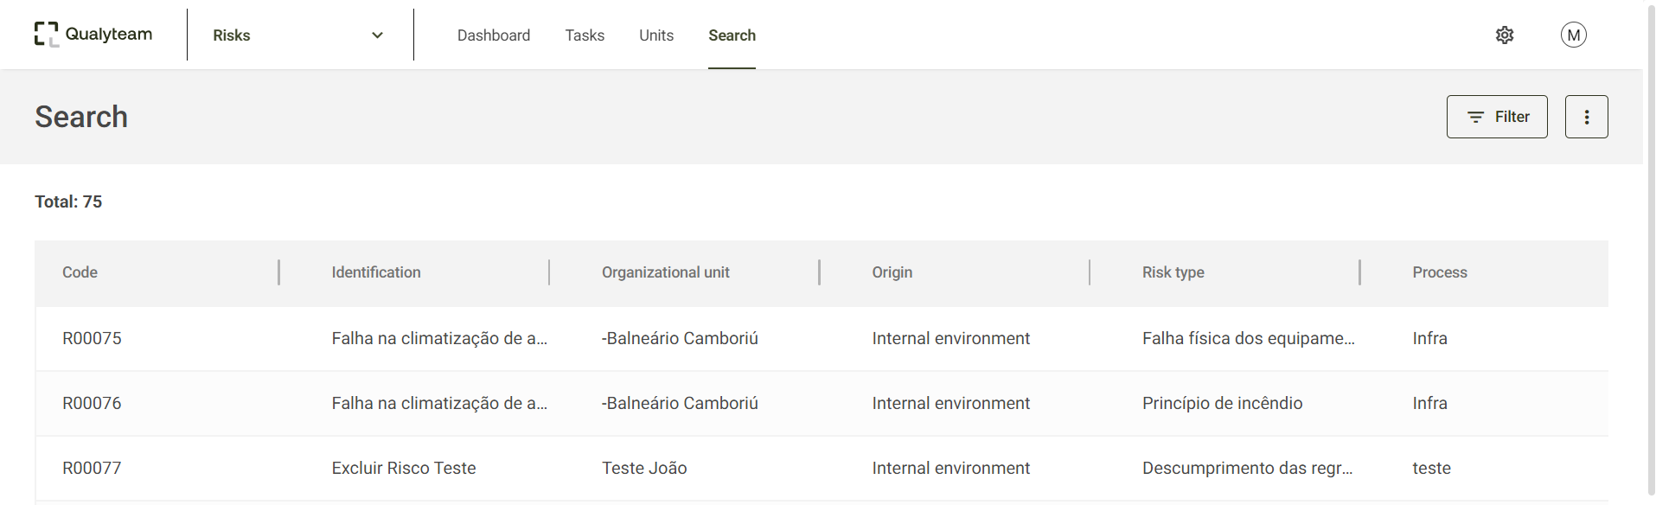Click the Identification column header
The height and width of the screenshot is (505, 1656).
(376, 272)
